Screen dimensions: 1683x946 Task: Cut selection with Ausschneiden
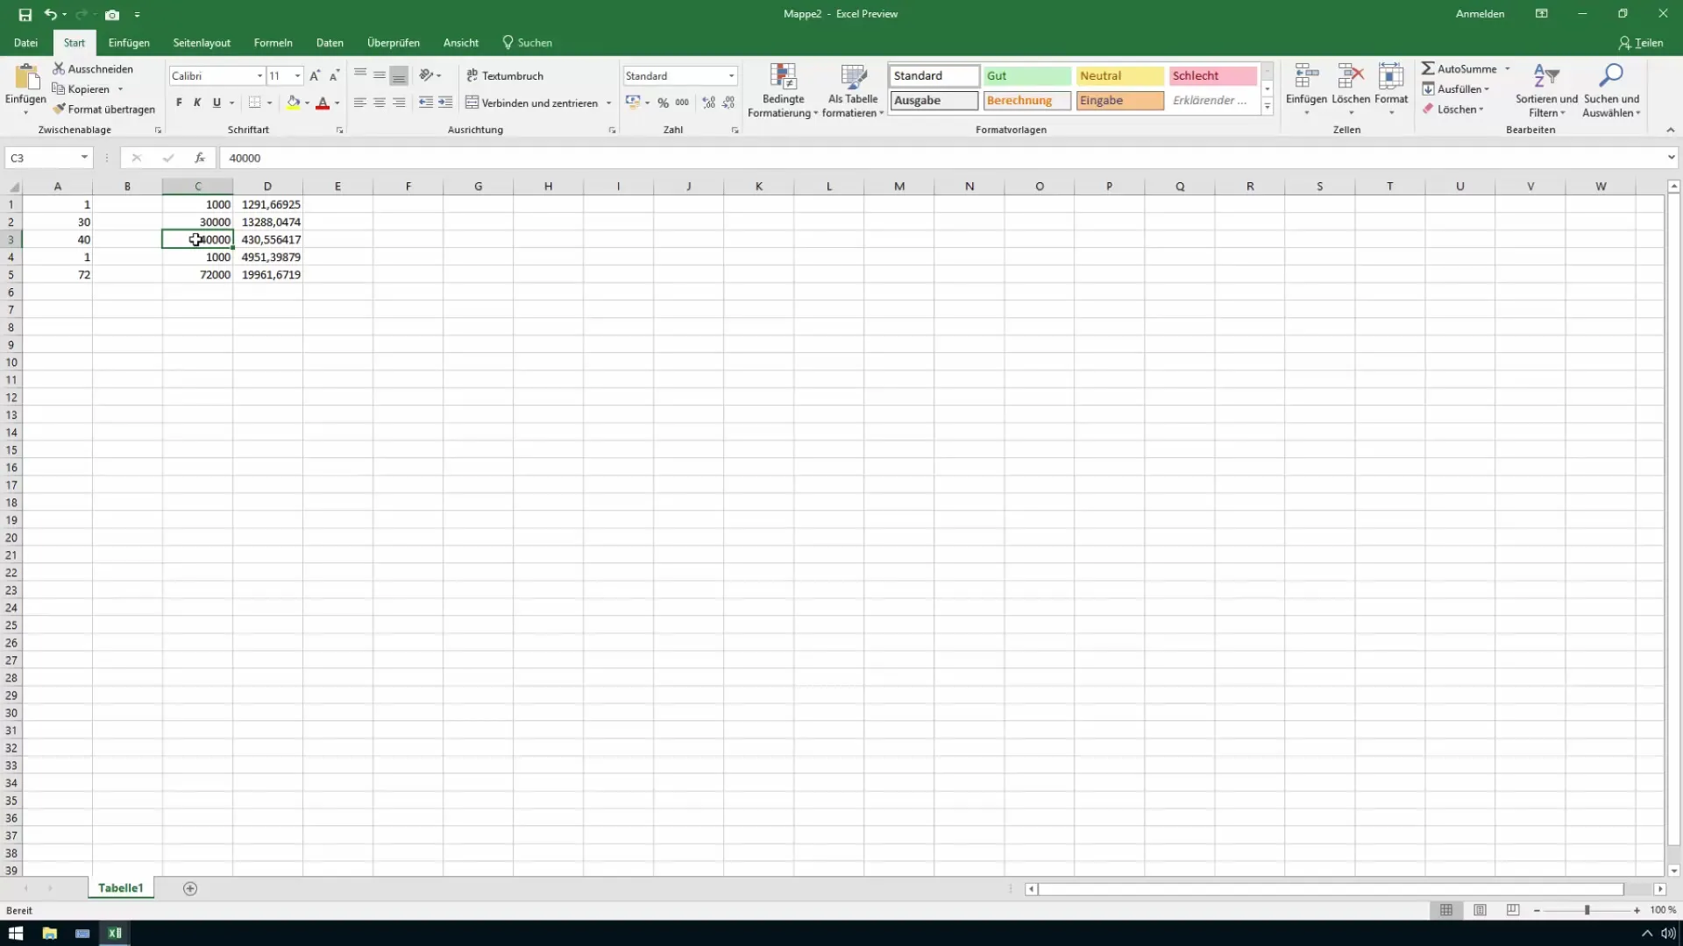click(x=93, y=68)
